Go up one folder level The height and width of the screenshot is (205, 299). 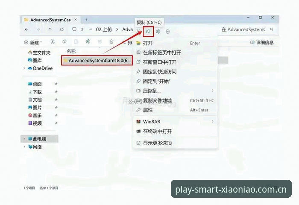tap(50, 29)
